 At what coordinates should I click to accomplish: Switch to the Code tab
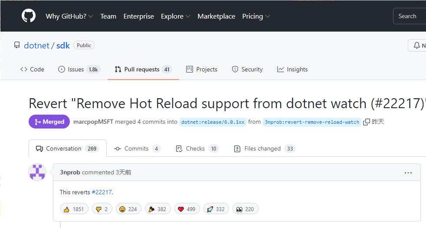click(x=32, y=69)
